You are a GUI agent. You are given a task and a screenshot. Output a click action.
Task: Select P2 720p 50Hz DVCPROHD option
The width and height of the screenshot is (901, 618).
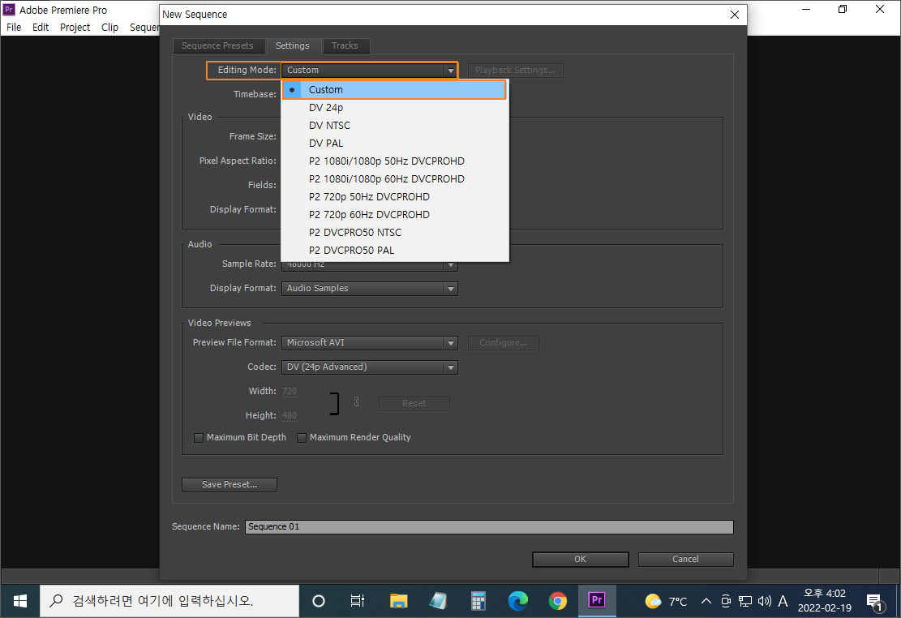point(394,196)
